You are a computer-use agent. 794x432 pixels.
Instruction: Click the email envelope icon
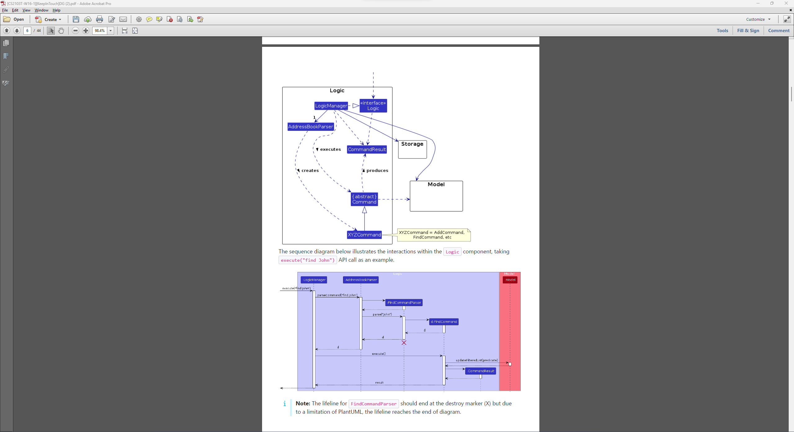[x=123, y=19]
